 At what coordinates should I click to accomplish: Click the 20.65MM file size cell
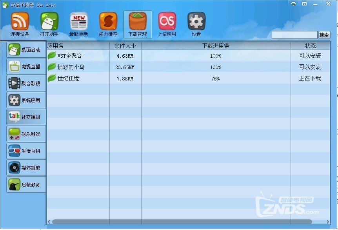pyautogui.click(x=125, y=68)
